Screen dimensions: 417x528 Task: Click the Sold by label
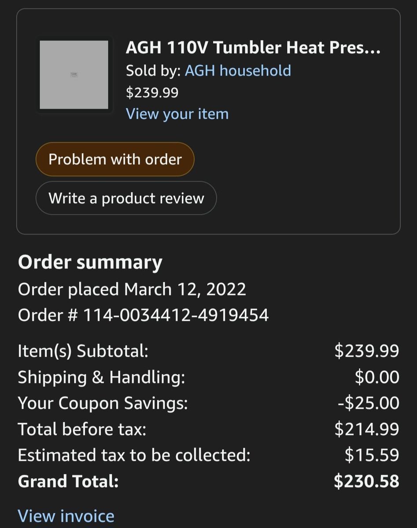pyautogui.click(x=153, y=70)
